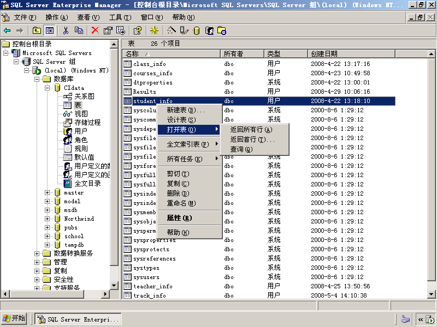The image size is (437, 327).
Task: Click the table icon beside teacher_info
Action: (128, 286)
